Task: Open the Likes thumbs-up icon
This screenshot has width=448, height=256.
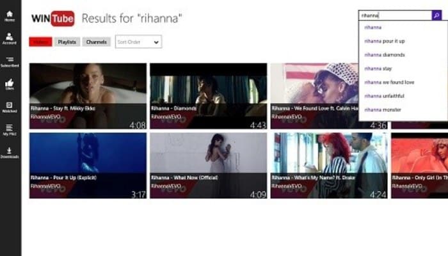Action: tap(10, 84)
